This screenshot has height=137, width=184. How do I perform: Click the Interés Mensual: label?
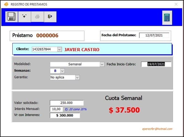click(27, 109)
